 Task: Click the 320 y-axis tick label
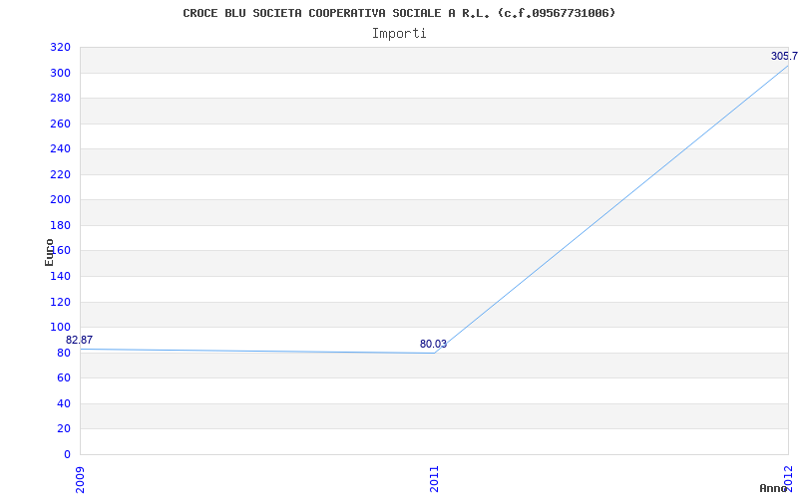[60, 48]
